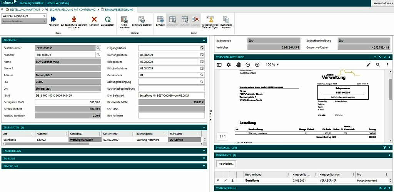Click Buchungsbeschreibung input field
The image size is (394, 192).
pyautogui.click(x=172, y=89)
